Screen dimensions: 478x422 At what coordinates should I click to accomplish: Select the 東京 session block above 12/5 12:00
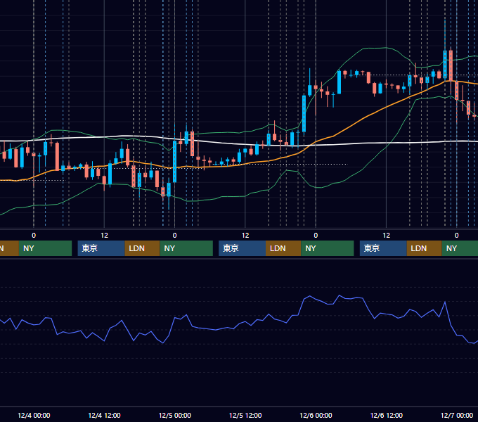coord(242,248)
